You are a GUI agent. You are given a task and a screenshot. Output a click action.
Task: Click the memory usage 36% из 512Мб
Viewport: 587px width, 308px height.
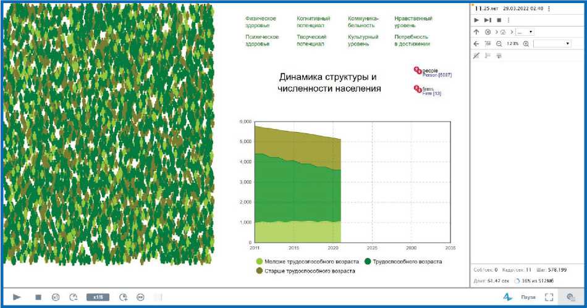[534, 281]
